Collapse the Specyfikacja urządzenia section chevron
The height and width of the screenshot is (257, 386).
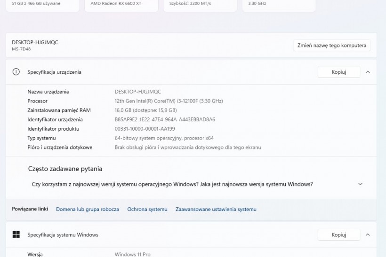(x=368, y=72)
